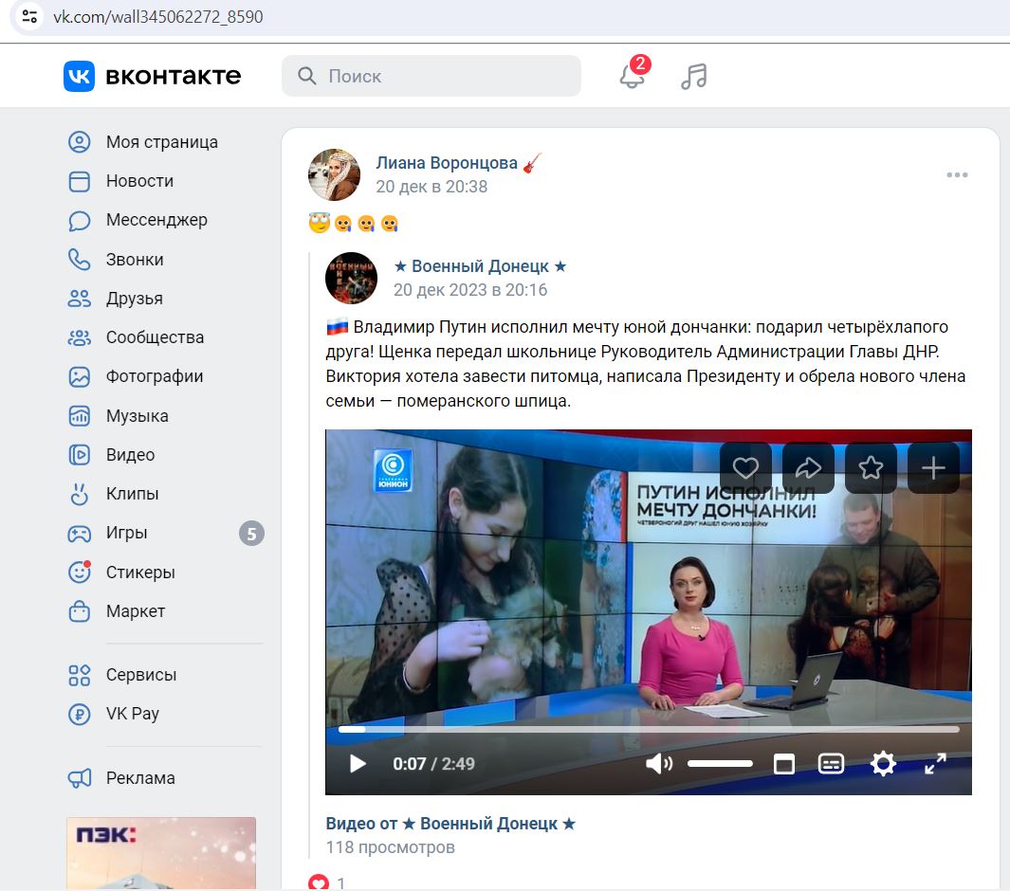This screenshot has width=1010, height=891.
Task: Share the video with arrow overlay icon
Action: pyautogui.click(x=808, y=468)
